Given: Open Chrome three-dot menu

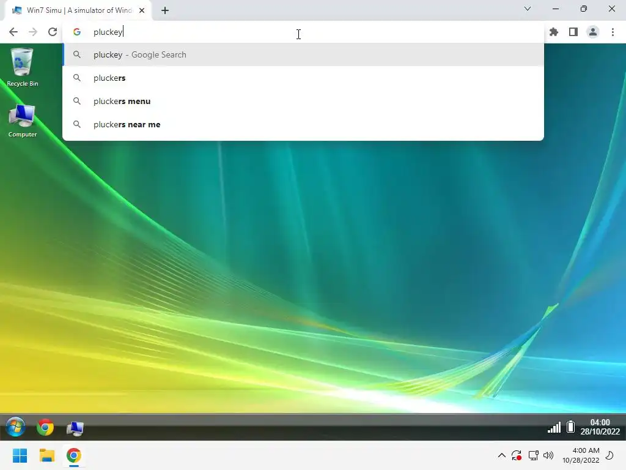Looking at the screenshot, I should (613, 32).
